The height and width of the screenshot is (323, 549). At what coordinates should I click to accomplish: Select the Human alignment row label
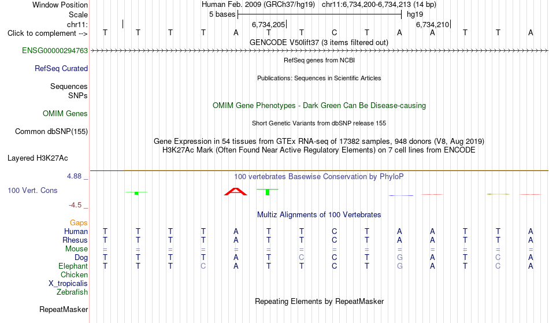tap(76, 231)
